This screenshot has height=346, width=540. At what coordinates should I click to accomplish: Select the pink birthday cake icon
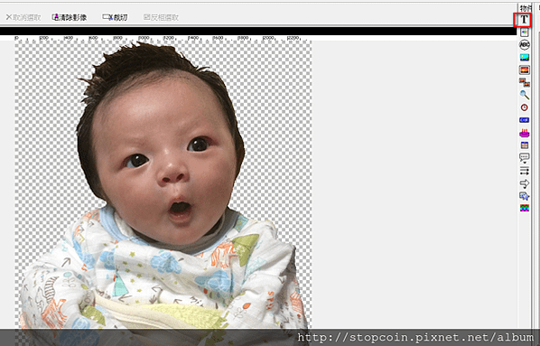pyautogui.click(x=524, y=133)
